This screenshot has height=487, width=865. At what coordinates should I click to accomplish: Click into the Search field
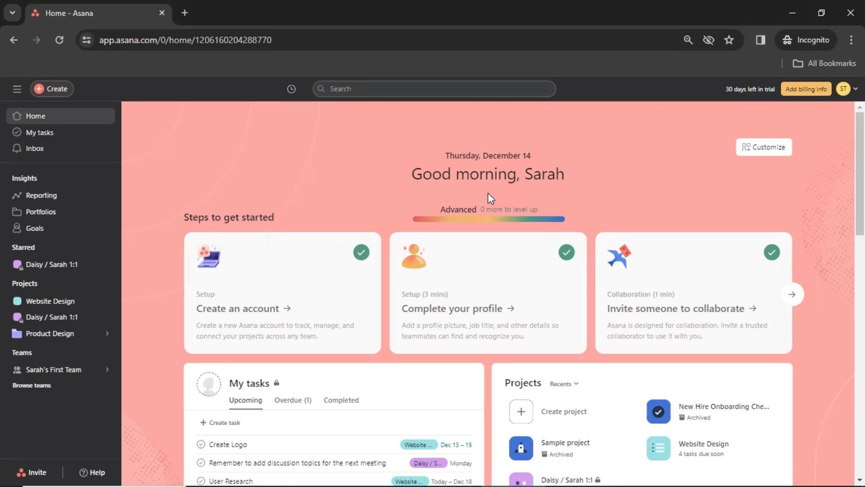click(x=434, y=89)
